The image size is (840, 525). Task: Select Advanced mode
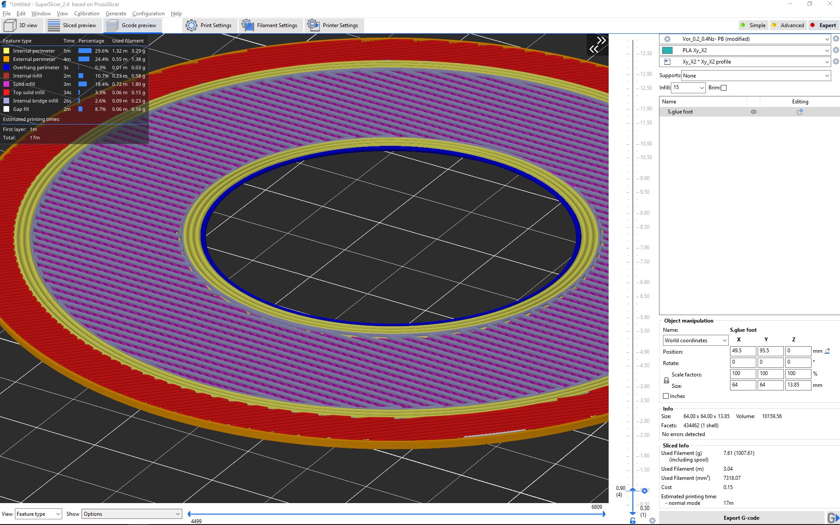(788, 25)
